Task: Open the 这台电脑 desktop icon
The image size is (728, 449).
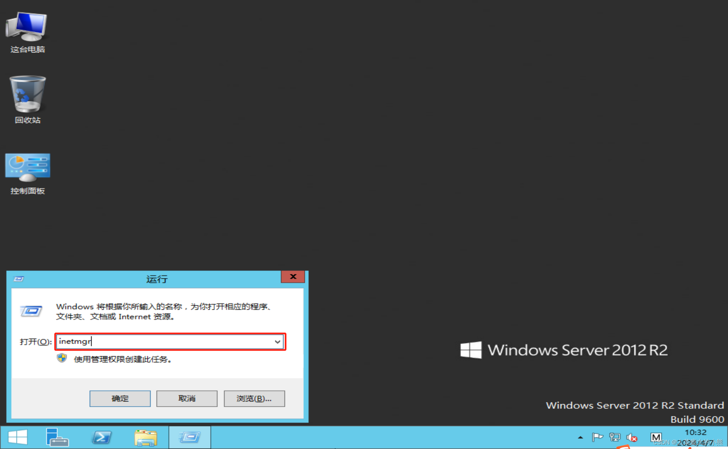Action: (27, 32)
